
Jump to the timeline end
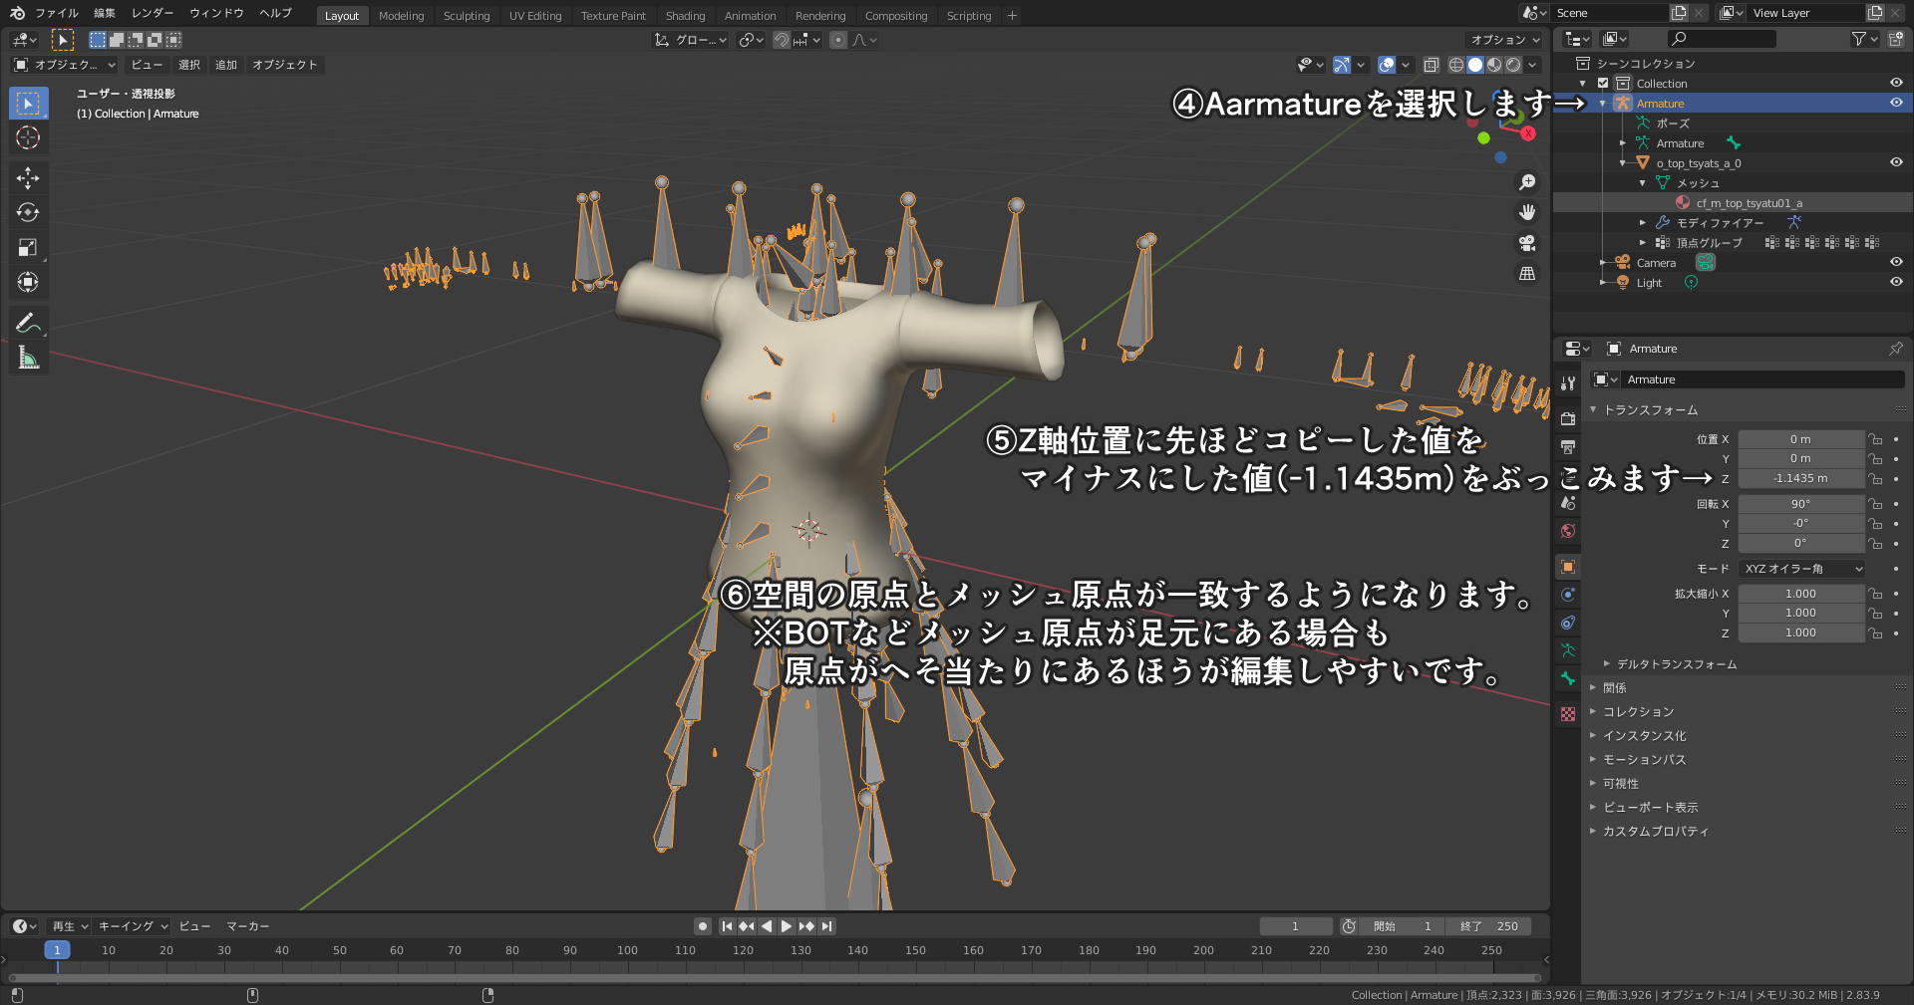coord(826,926)
